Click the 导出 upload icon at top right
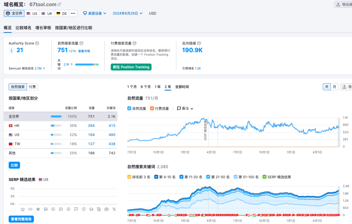Screen dimensions: 352x224 point(338,4)
